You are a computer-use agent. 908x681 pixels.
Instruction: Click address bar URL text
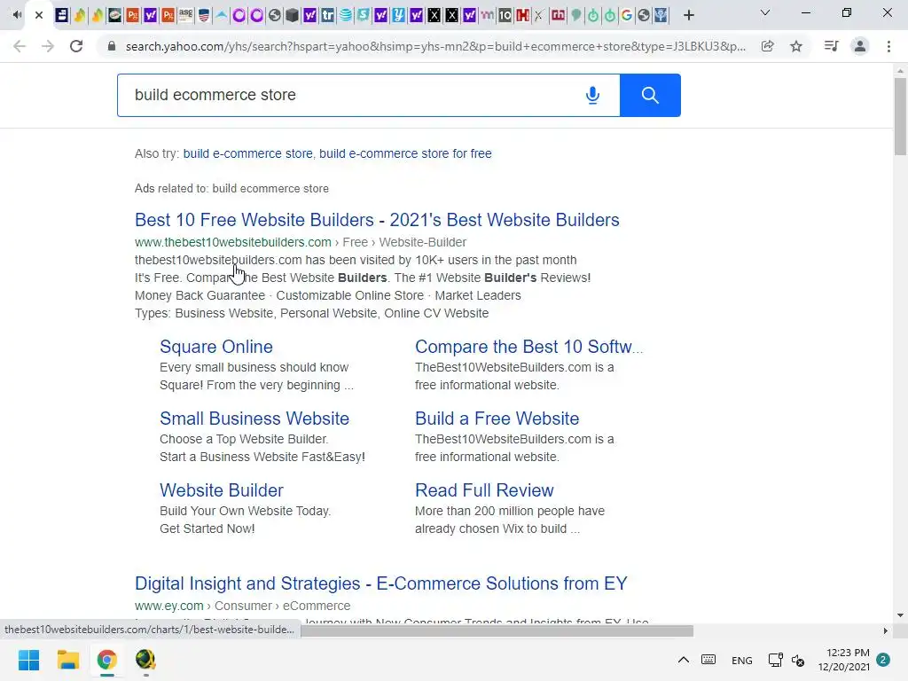pos(435,46)
